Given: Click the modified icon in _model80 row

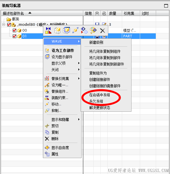Looking at the screenshot, I should [104, 24].
